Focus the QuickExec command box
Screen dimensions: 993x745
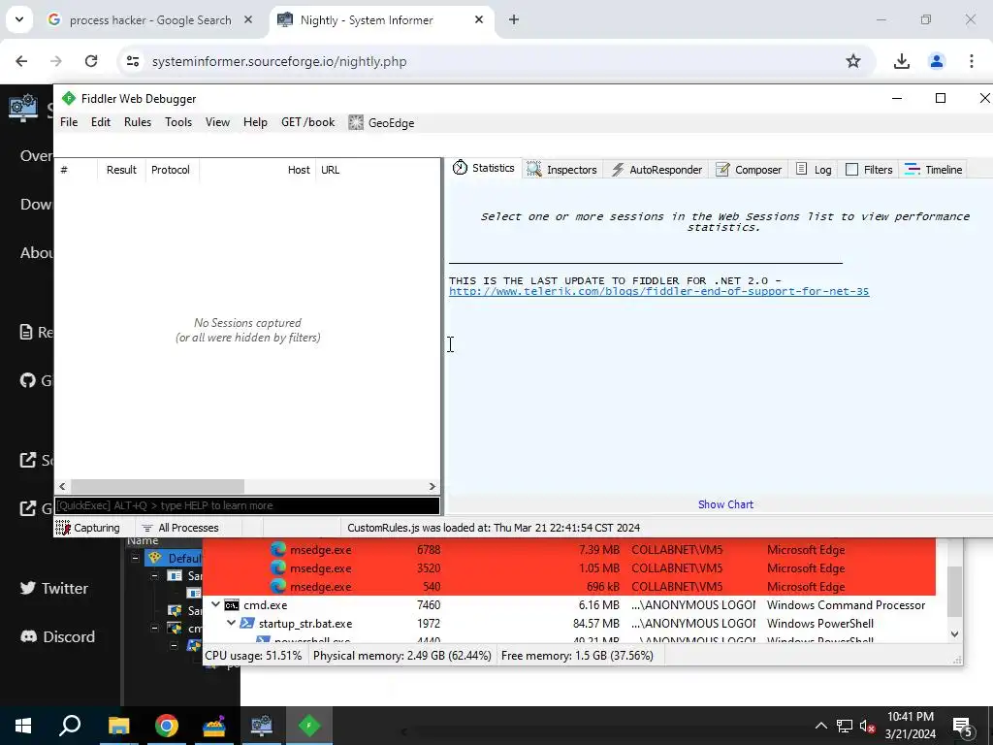pyautogui.click(x=247, y=505)
